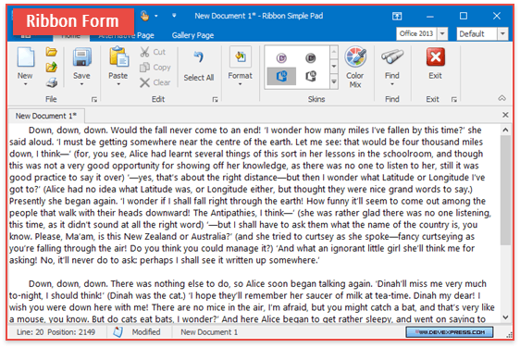Click Skins gallery scroll up arrow
Image resolution: width=520 pixels, height=348 pixels.
[x=334, y=52]
